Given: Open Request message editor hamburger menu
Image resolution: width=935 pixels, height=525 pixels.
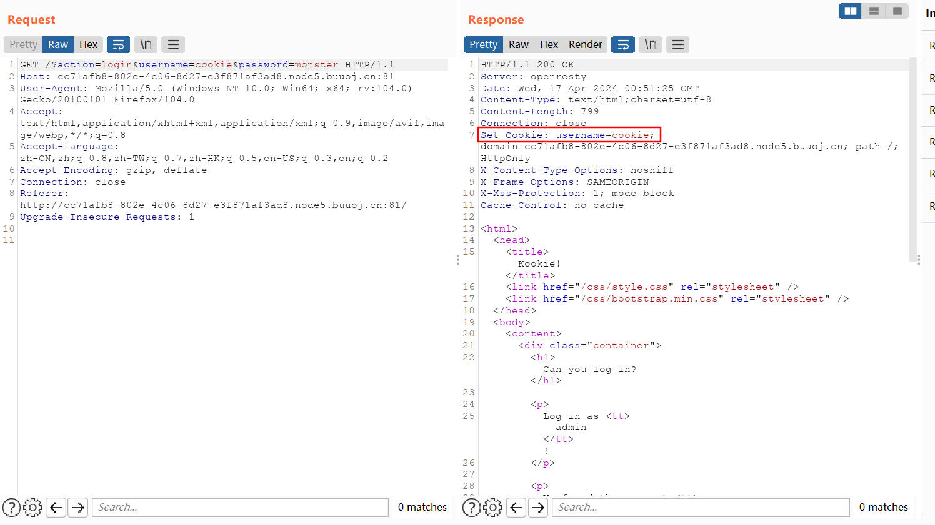Looking at the screenshot, I should tap(173, 44).
